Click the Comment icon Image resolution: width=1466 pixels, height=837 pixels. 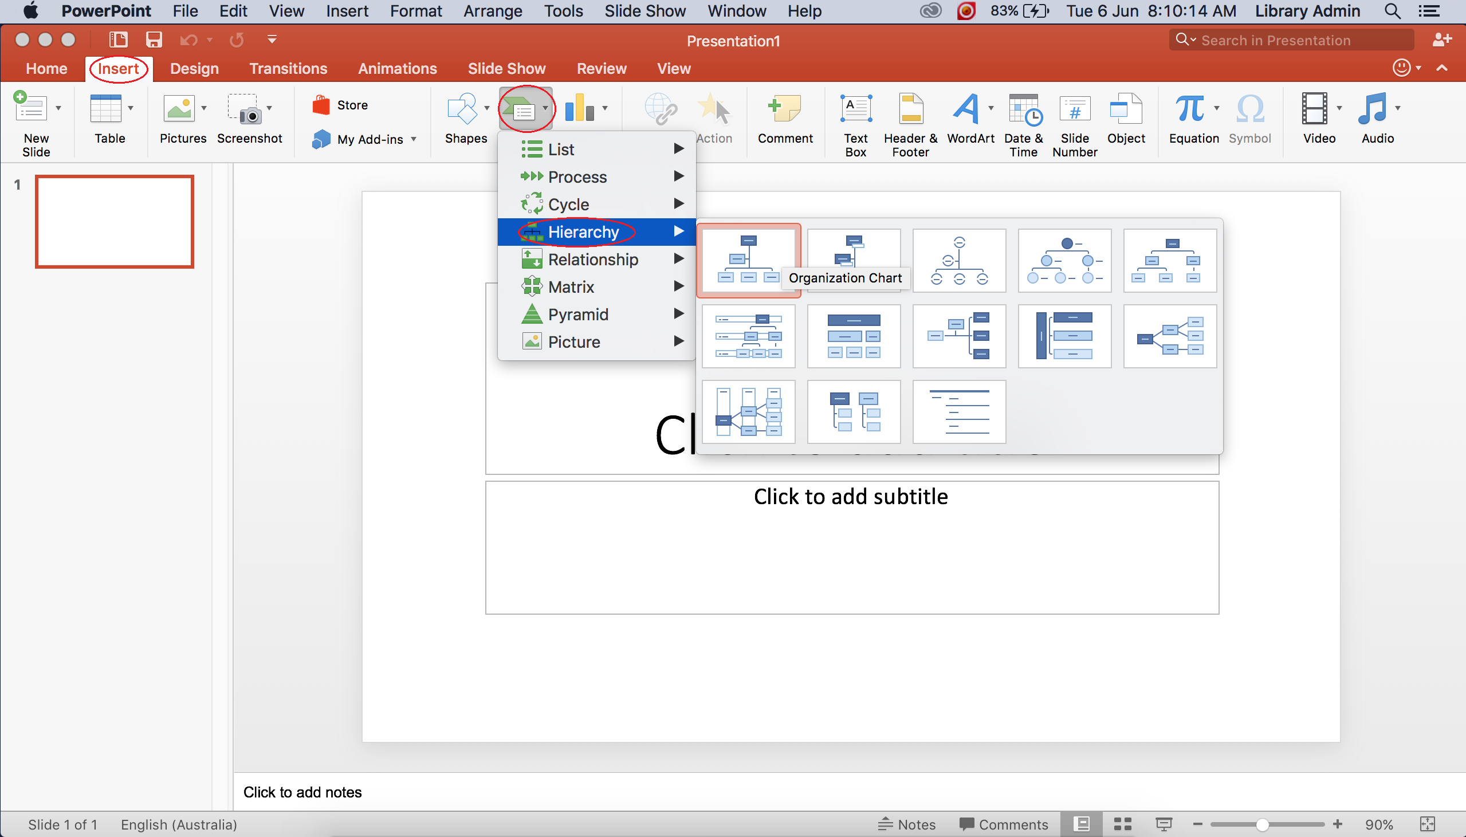784,108
